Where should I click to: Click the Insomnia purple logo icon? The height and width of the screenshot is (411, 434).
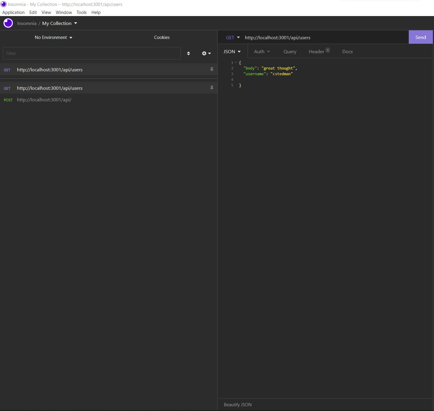(8, 23)
